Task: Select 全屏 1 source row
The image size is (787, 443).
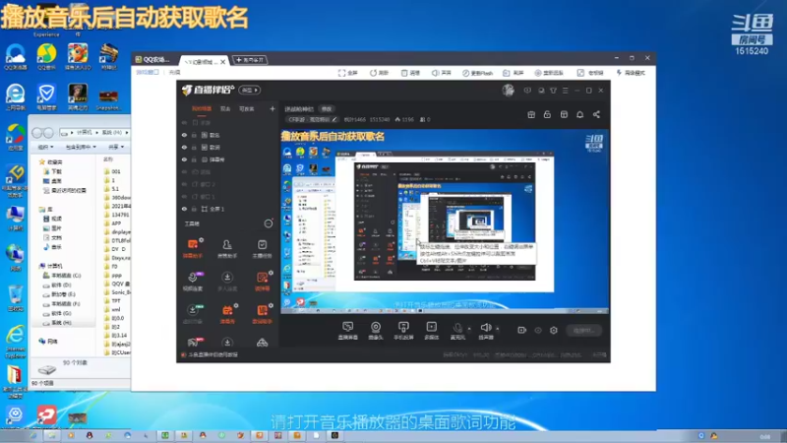Action: [x=227, y=209]
